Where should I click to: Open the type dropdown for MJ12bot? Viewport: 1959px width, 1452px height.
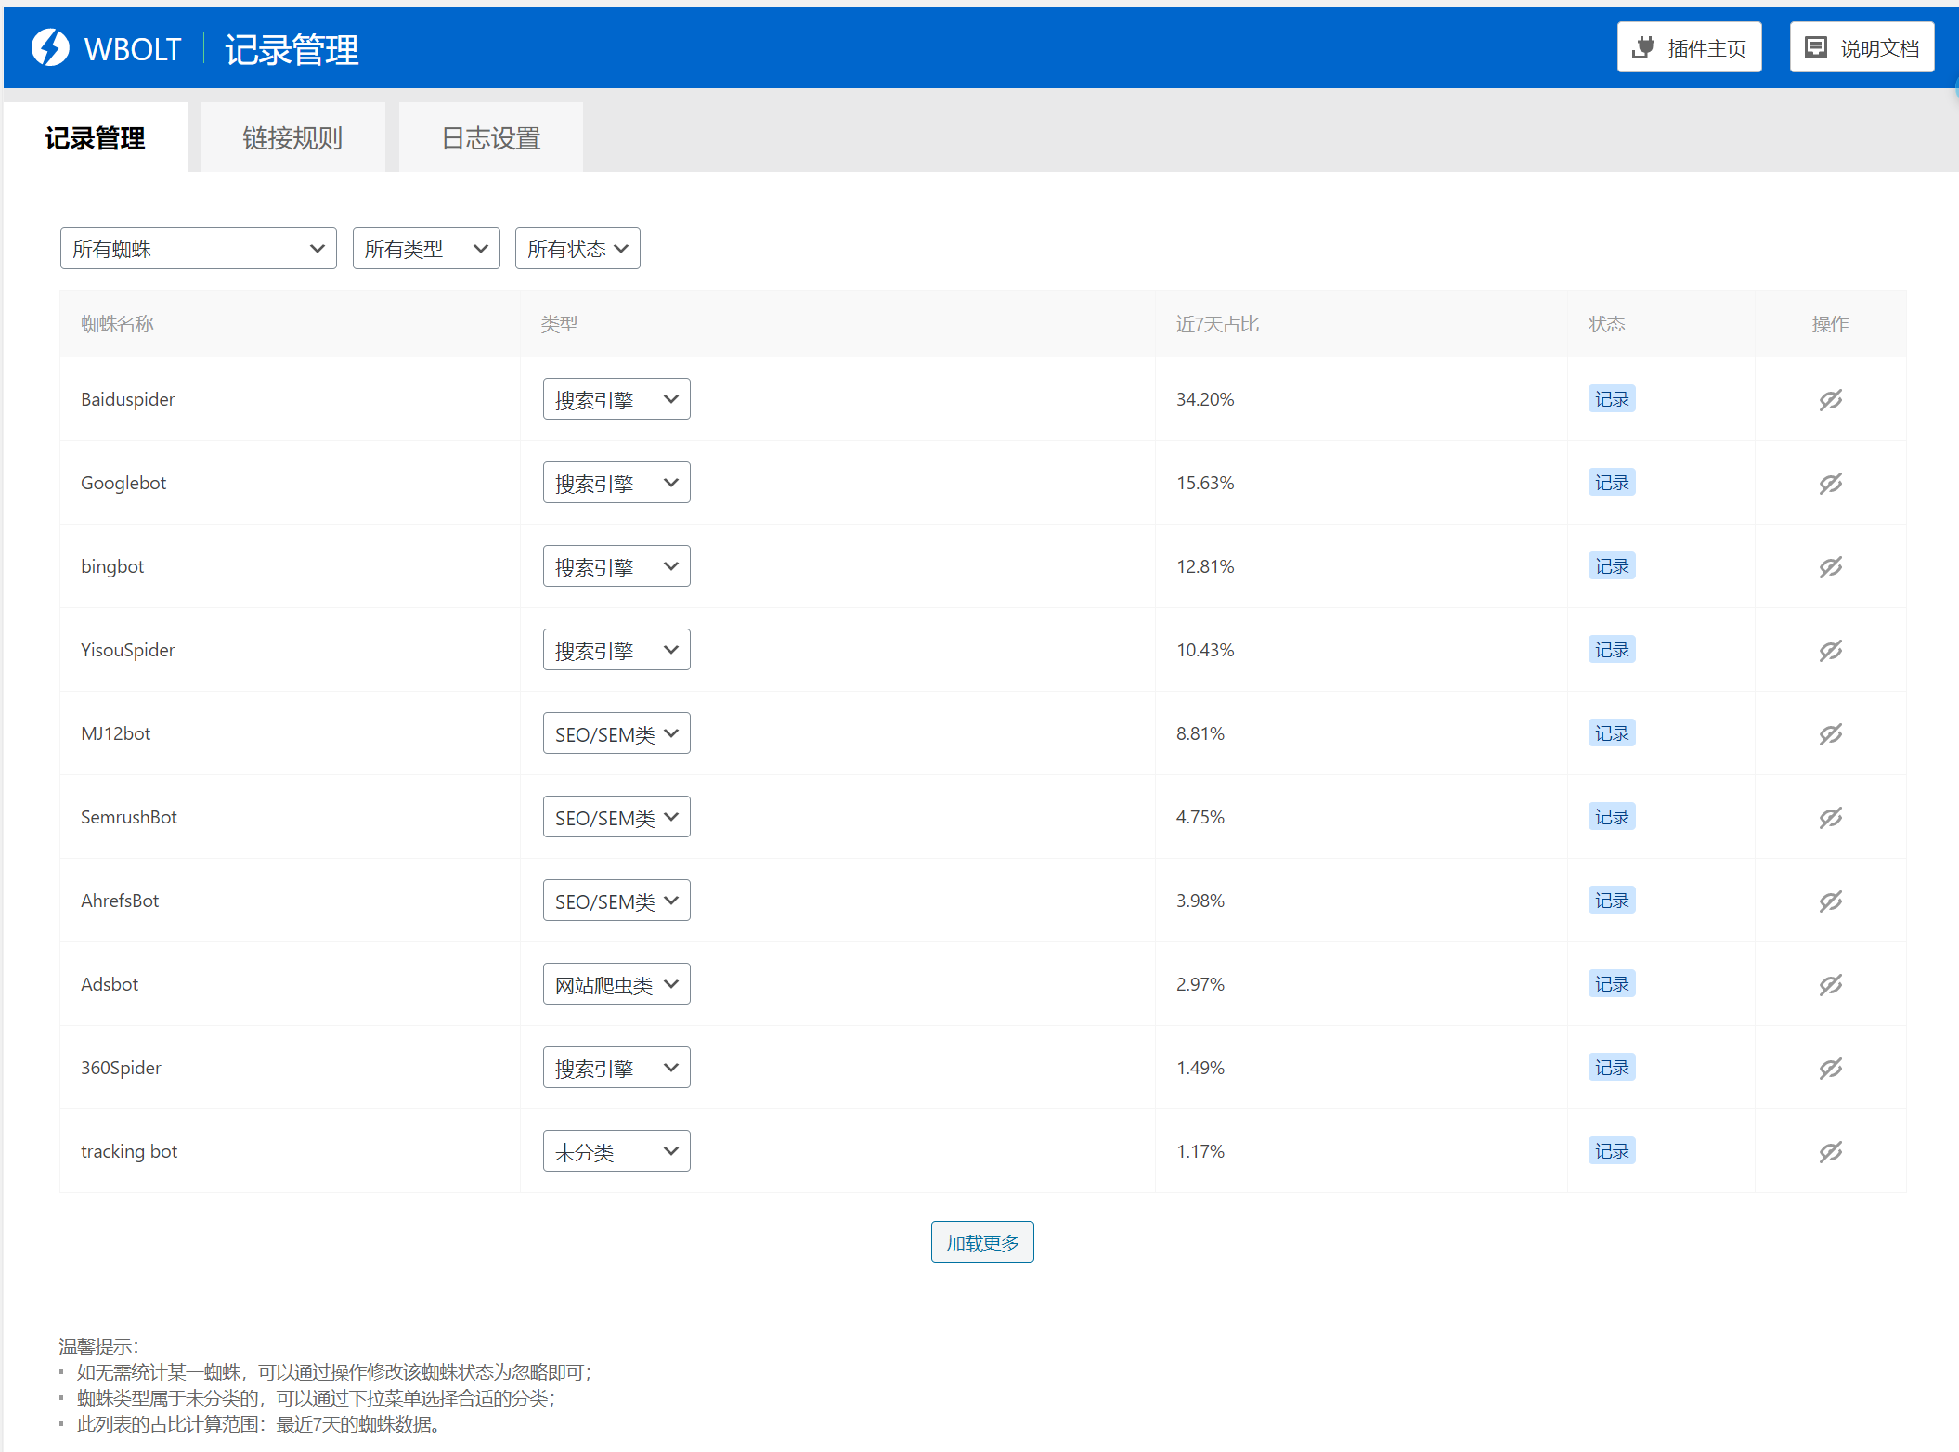(616, 733)
